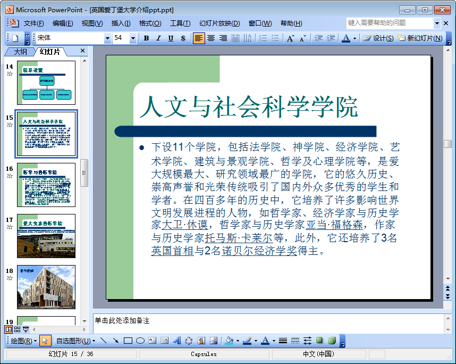The width and height of the screenshot is (456, 364).
Task: Toggle bold formatting
Action: point(146,38)
